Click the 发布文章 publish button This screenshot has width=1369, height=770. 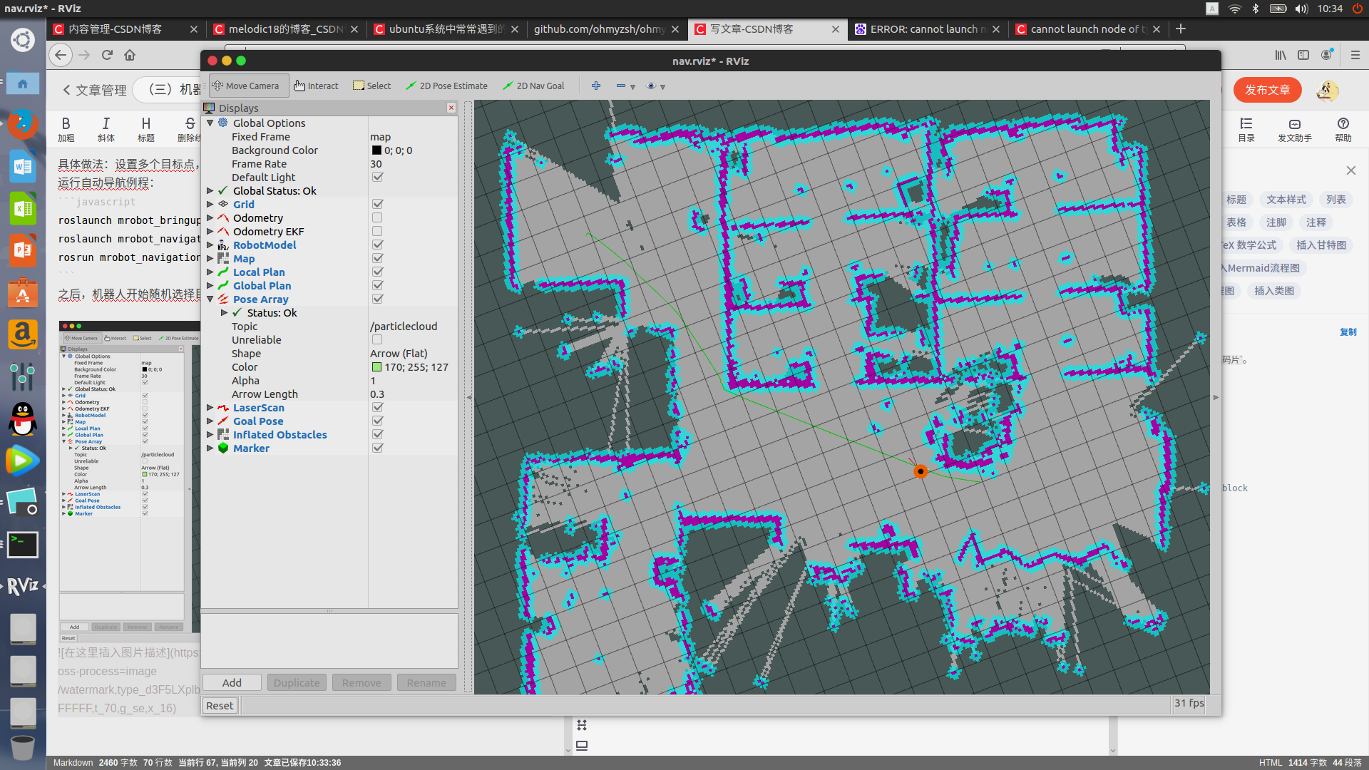point(1267,90)
